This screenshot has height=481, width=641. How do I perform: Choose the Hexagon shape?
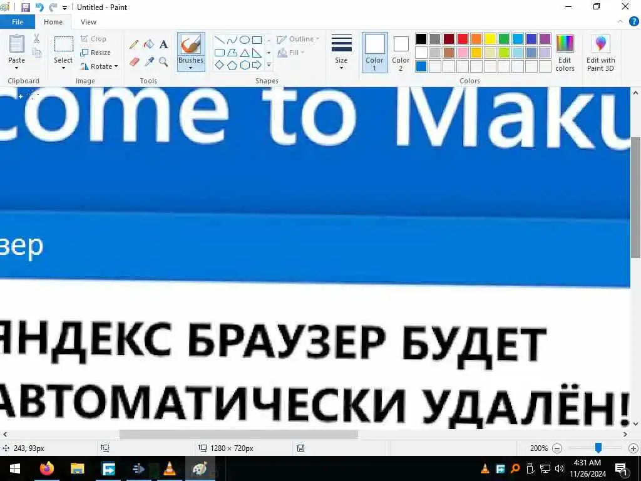point(245,65)
